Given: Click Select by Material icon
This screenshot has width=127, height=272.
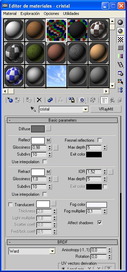Looking at the screenshot, I should [120, 81].
